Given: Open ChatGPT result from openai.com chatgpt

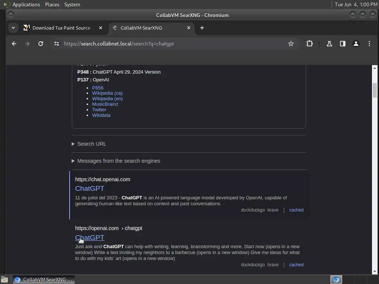Looking at the screenshot, I should (90, 238).
